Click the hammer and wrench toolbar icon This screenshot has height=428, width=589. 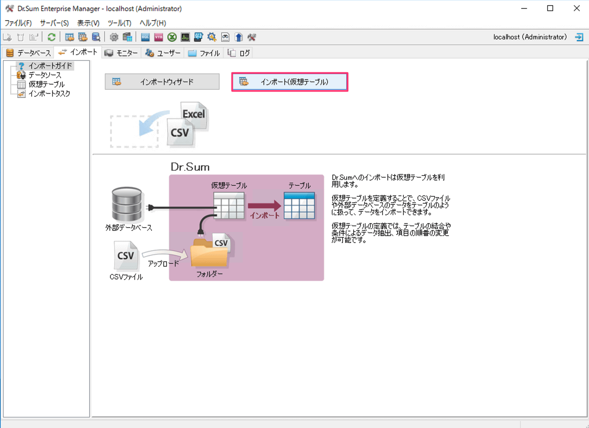252,37
